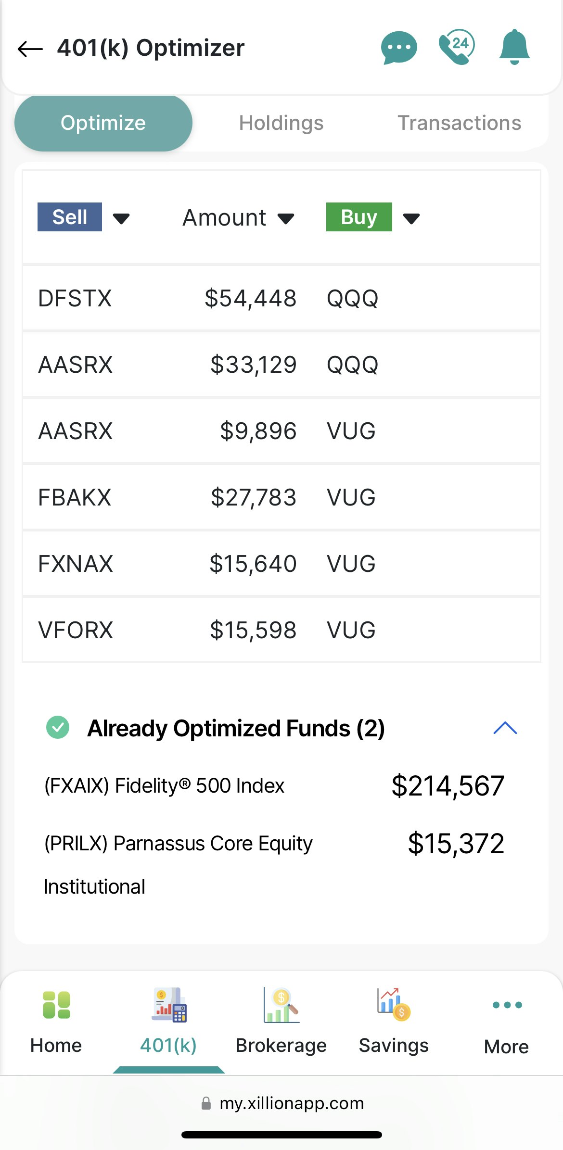Open the Brokerage section icon
Screen dimensions: 563x1150
[281, 1005]
